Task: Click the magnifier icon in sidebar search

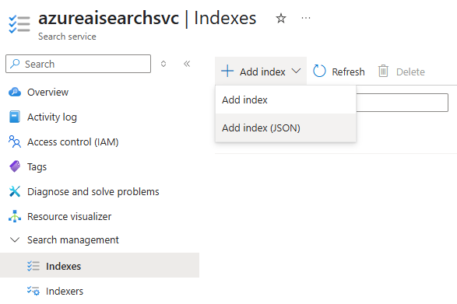Action: [x=15, y=64]
